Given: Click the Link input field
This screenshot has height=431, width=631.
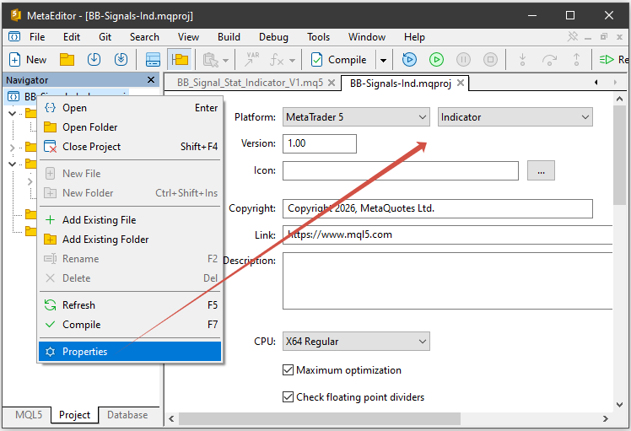Looking at the screenshot, I should pos(447,235).
